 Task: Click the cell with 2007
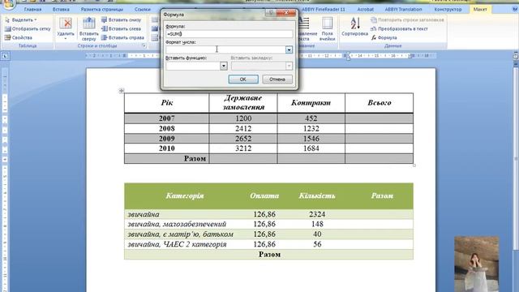167,118
